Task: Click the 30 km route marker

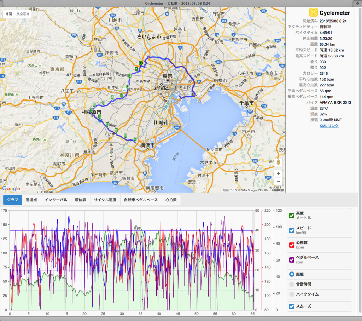Action: point(104,102)
